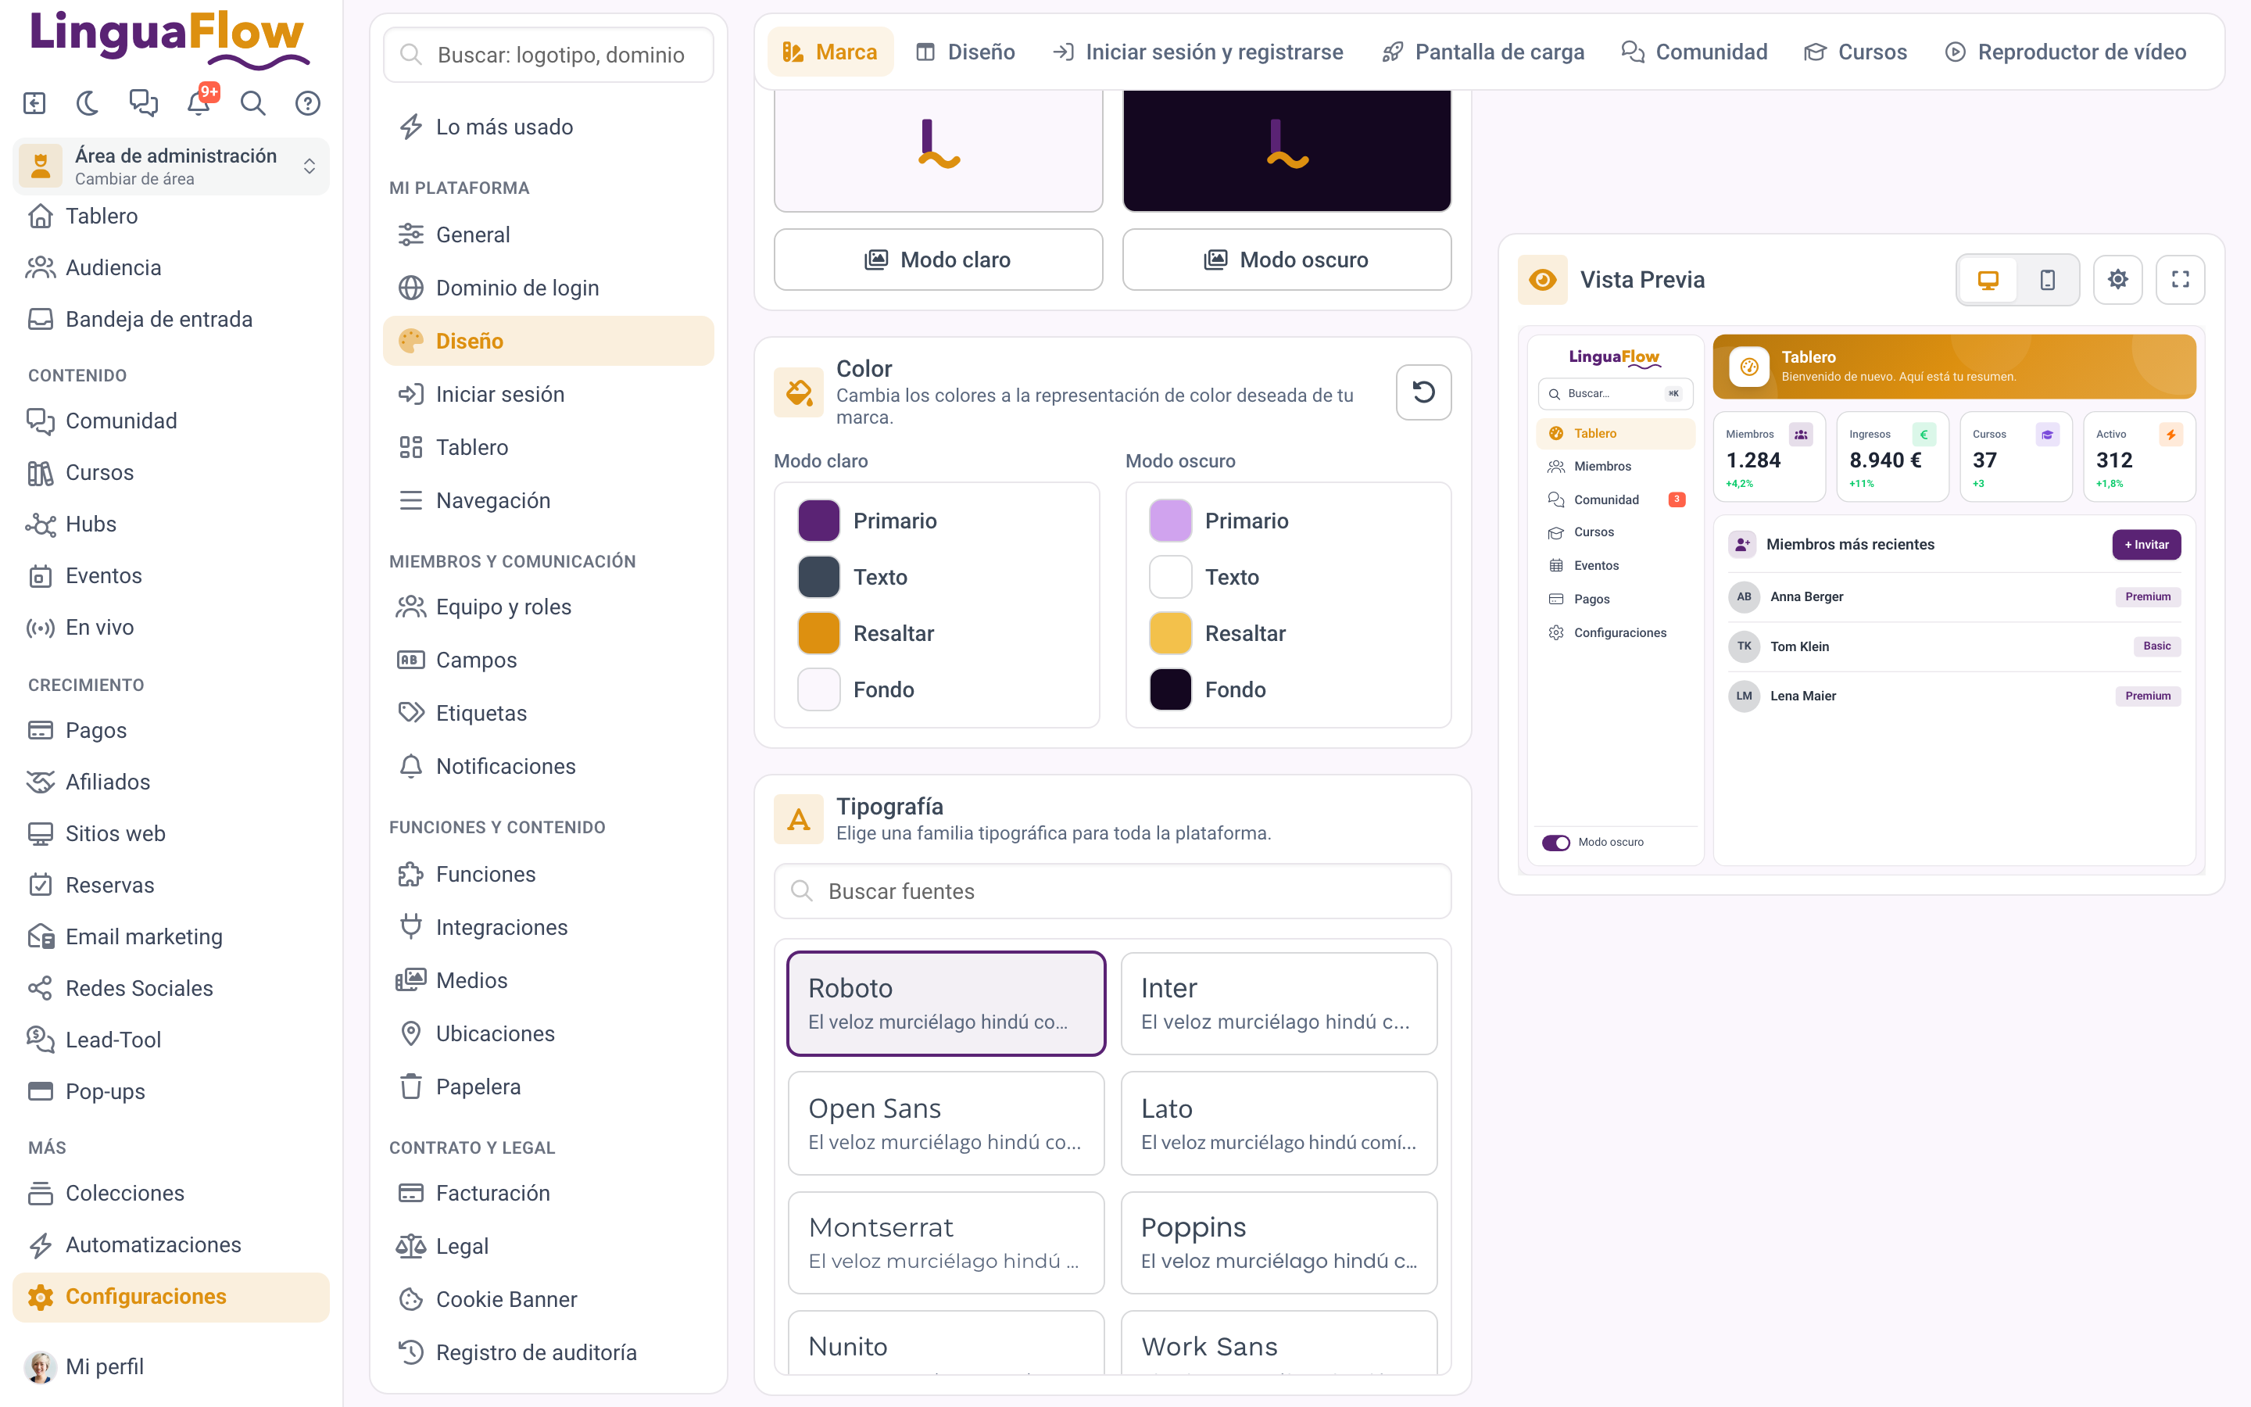Choose the Open Sans font card
The height and width of the screenshot is (1407, 2251).
946,1123
